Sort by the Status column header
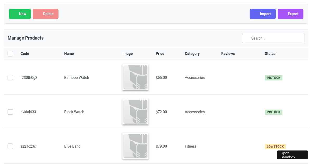312x164 pixels. tap(270, 54)
